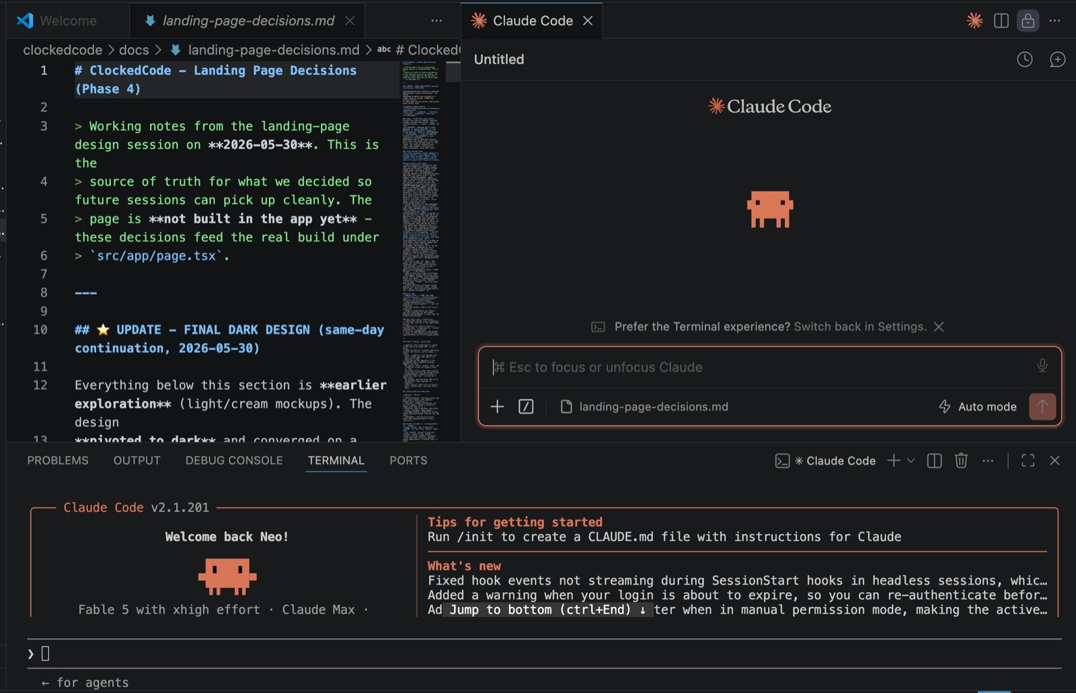1076x693 pixels.
Task: Select the TERMINAL panel tab
Action: pos(336,460)
